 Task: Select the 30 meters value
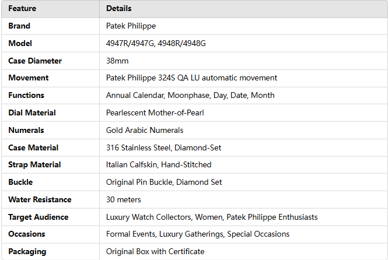click(x=124, y=200)
